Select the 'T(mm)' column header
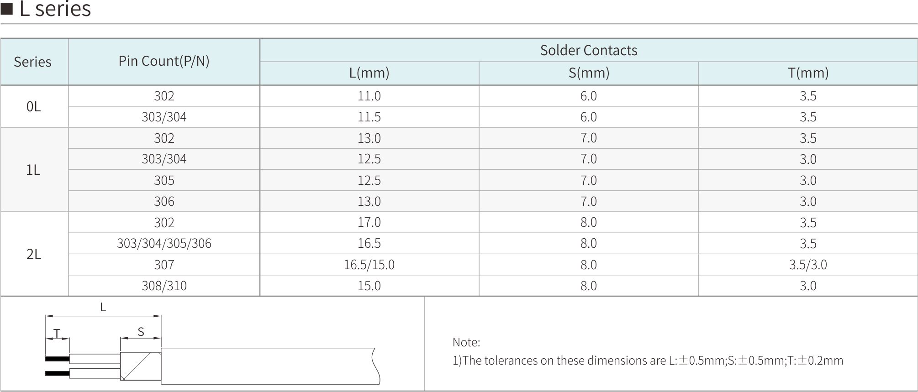Viewport: 918px width, 392px height. coord(808,73)
